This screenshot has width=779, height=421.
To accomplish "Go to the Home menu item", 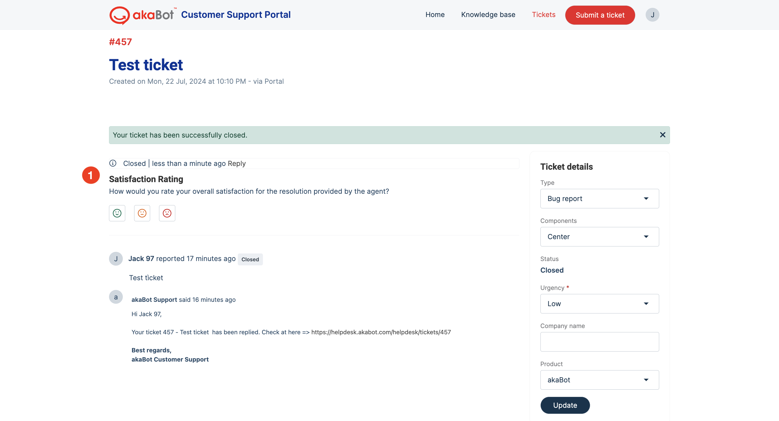I will point(435,15).
